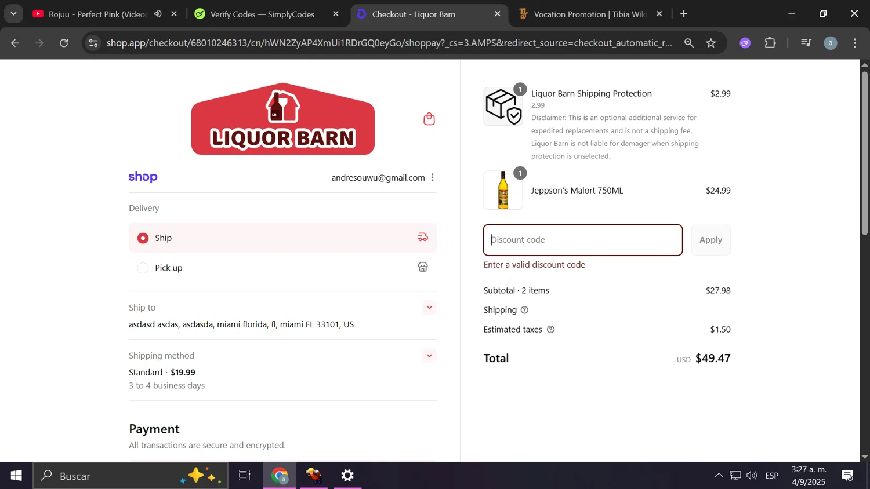Show hidden system tray icons

[x=719, y=476]
